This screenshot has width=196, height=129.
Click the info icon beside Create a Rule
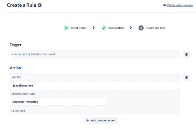(40, 5)
